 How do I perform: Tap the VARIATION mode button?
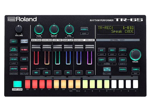pyautogui.click(x=14, y=69)
